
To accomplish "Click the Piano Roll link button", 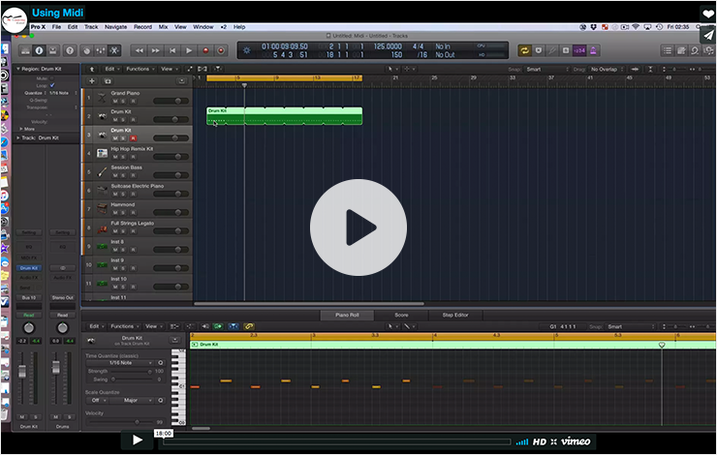I will coord(249,326).
